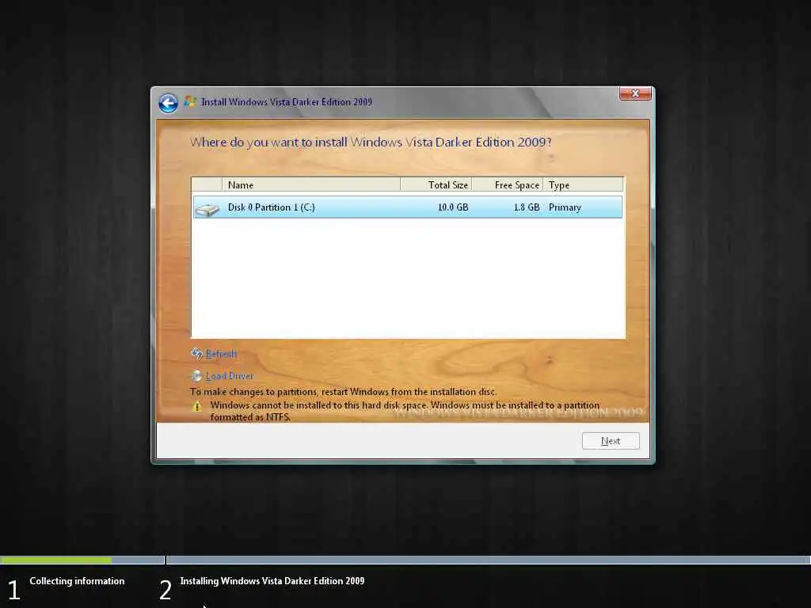
Task: Go back using the blue arrow button
Action: point(168,103)
